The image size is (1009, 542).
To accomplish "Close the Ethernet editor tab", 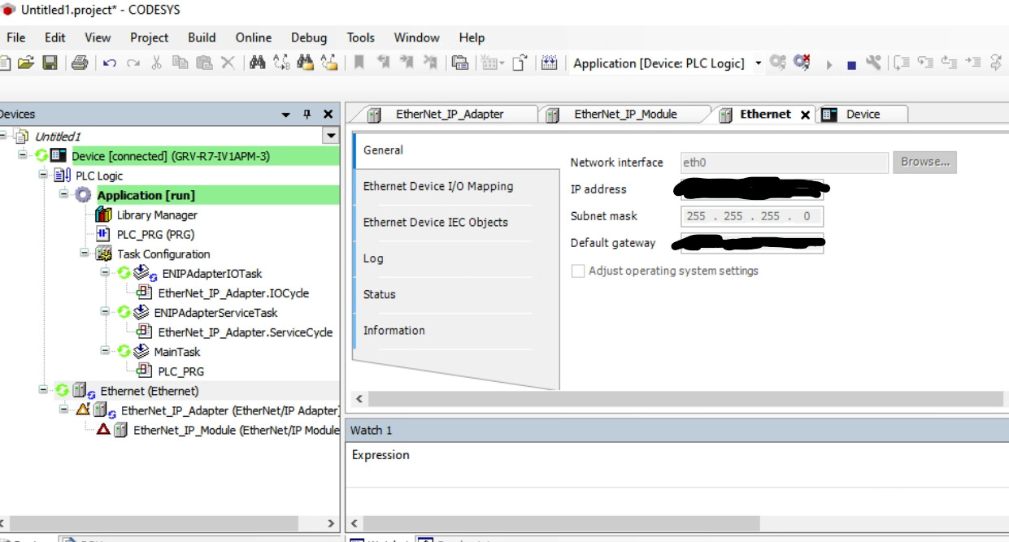I will (x=805, y=115).
